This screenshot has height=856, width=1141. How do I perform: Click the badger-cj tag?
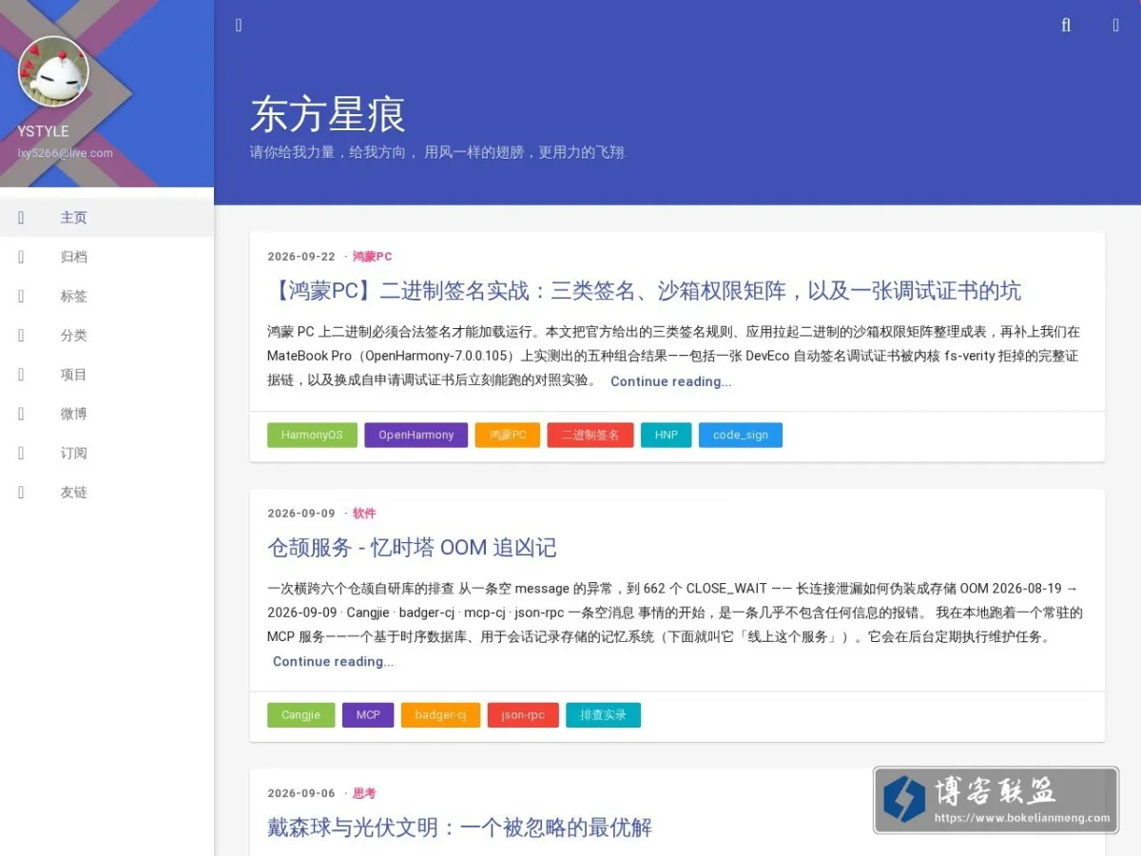(440, 714)
